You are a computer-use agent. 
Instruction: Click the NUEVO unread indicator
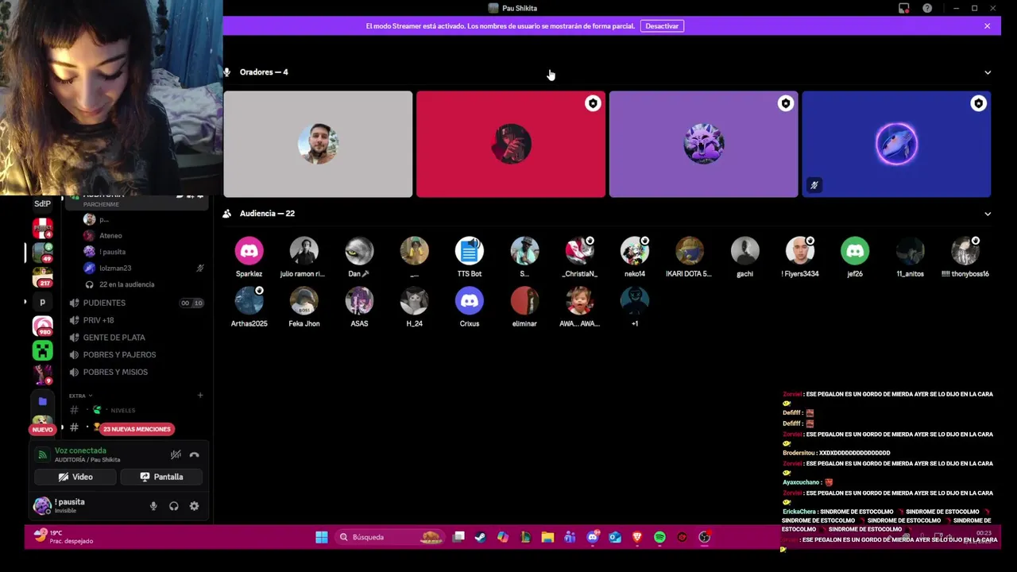coord(42,430)
